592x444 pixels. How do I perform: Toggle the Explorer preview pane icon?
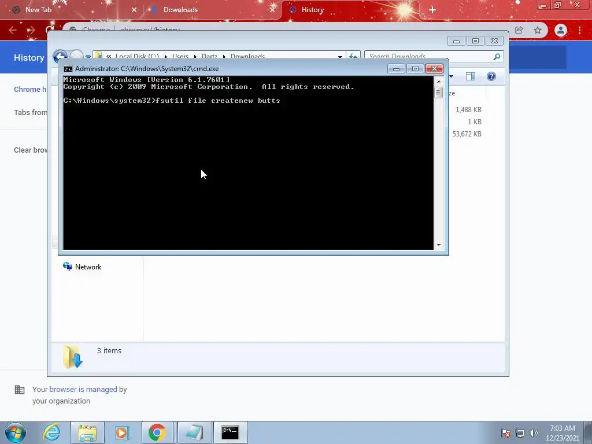(471, 76)
